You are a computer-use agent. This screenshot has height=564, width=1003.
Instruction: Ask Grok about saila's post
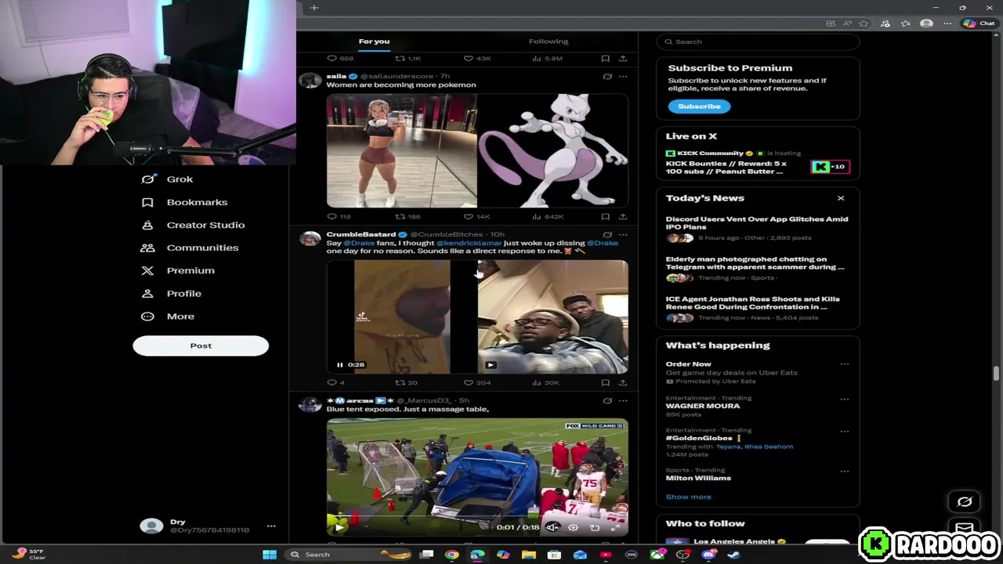point(607,77)
